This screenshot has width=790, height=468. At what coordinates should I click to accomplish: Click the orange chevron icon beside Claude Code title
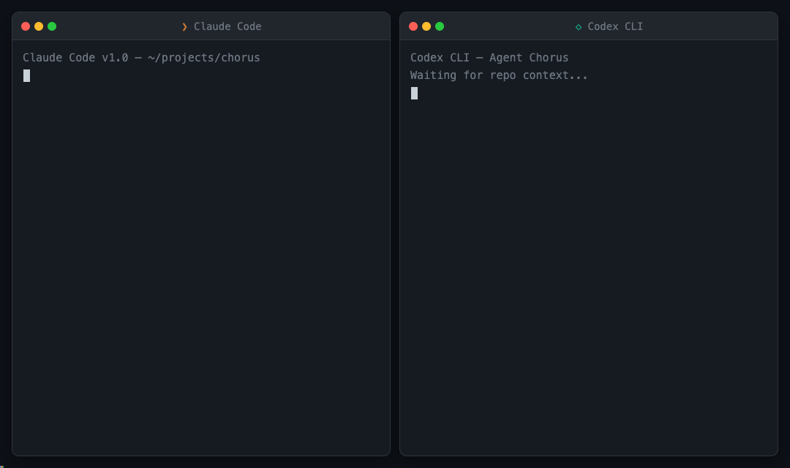pos(184,26)
